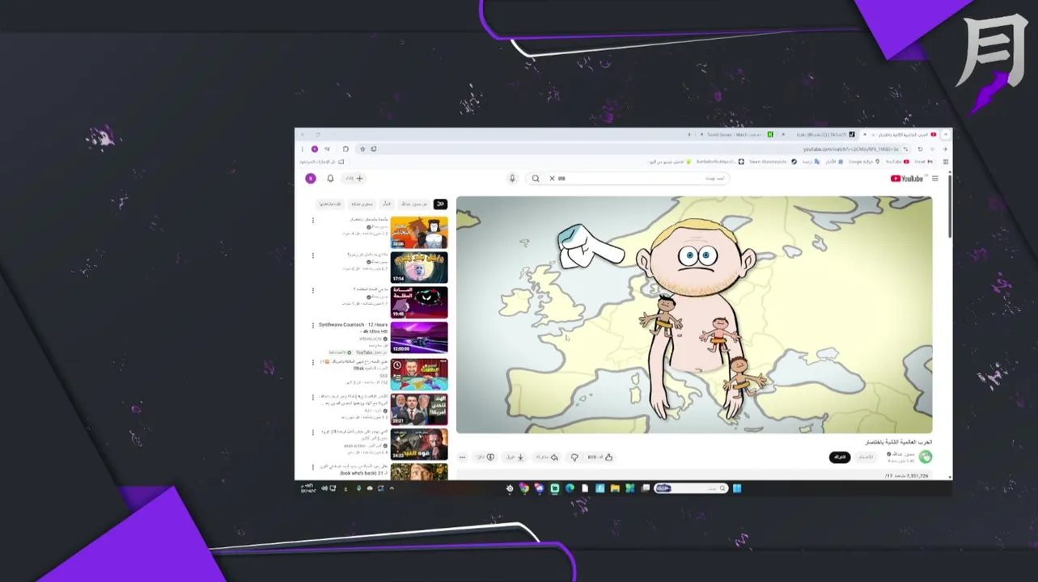Screen dimensions: 1038x582
Task: Open the purple account avatar on YouTube
Action: pyautogui.click(x=310, y=179)
